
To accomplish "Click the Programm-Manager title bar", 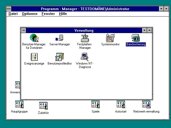I will point(85,9).
